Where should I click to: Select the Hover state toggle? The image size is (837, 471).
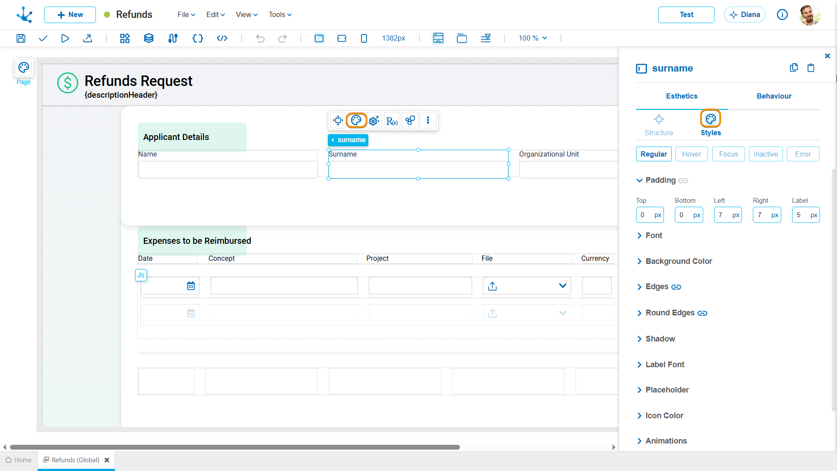point(691,154)
